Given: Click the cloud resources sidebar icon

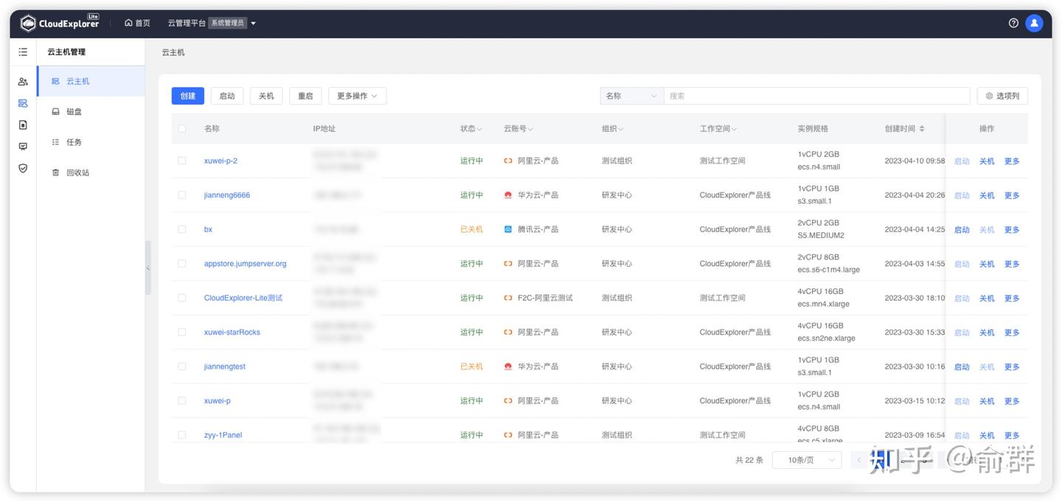Looking at the screenshot, I should (x=22, y=102).
